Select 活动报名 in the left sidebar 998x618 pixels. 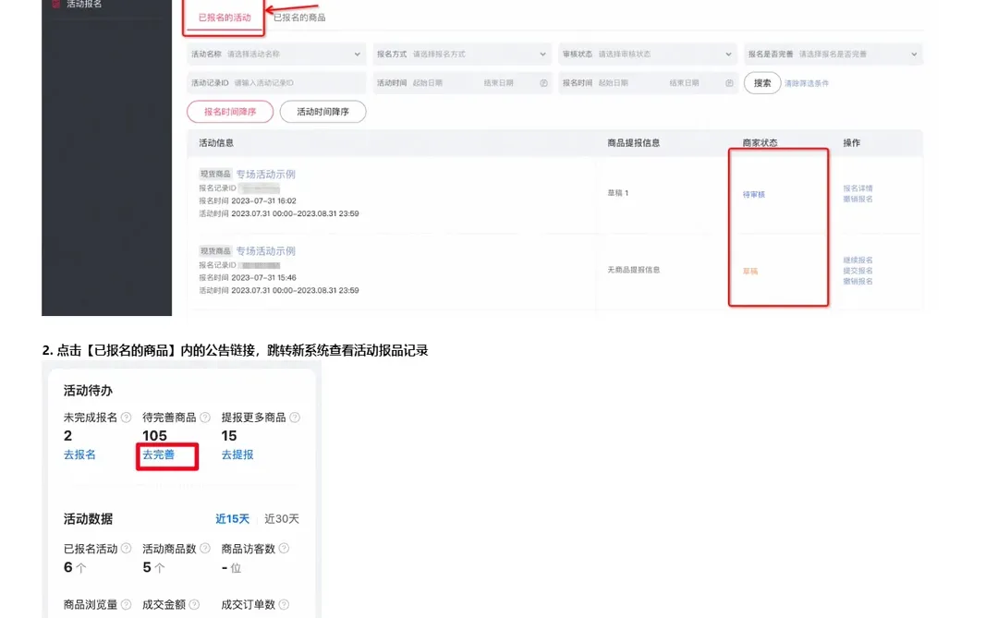coord(83,6)
